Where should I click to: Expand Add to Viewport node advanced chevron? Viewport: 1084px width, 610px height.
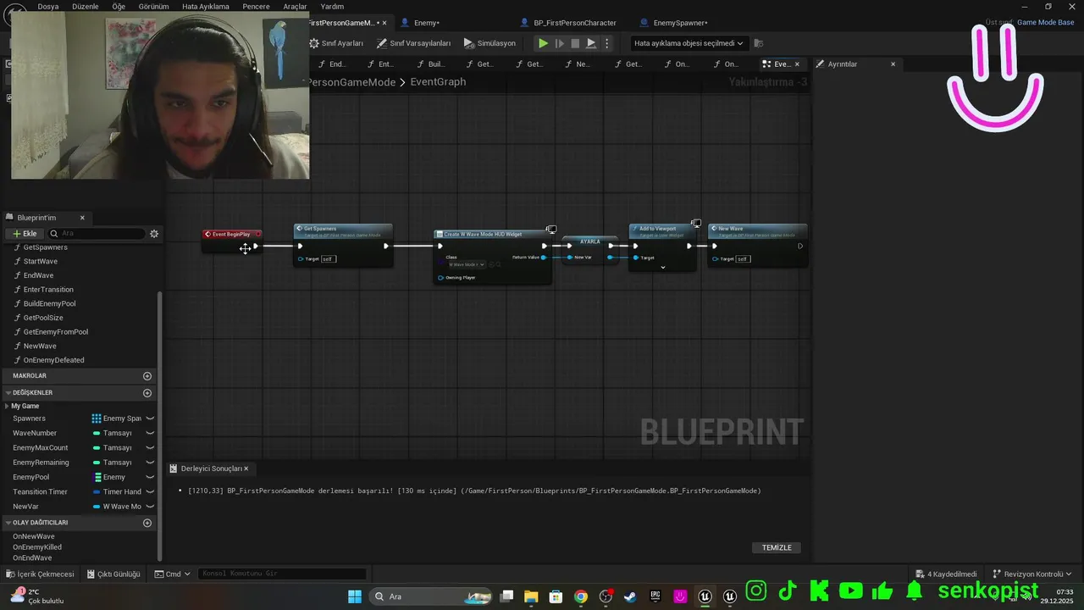point(663,268)
